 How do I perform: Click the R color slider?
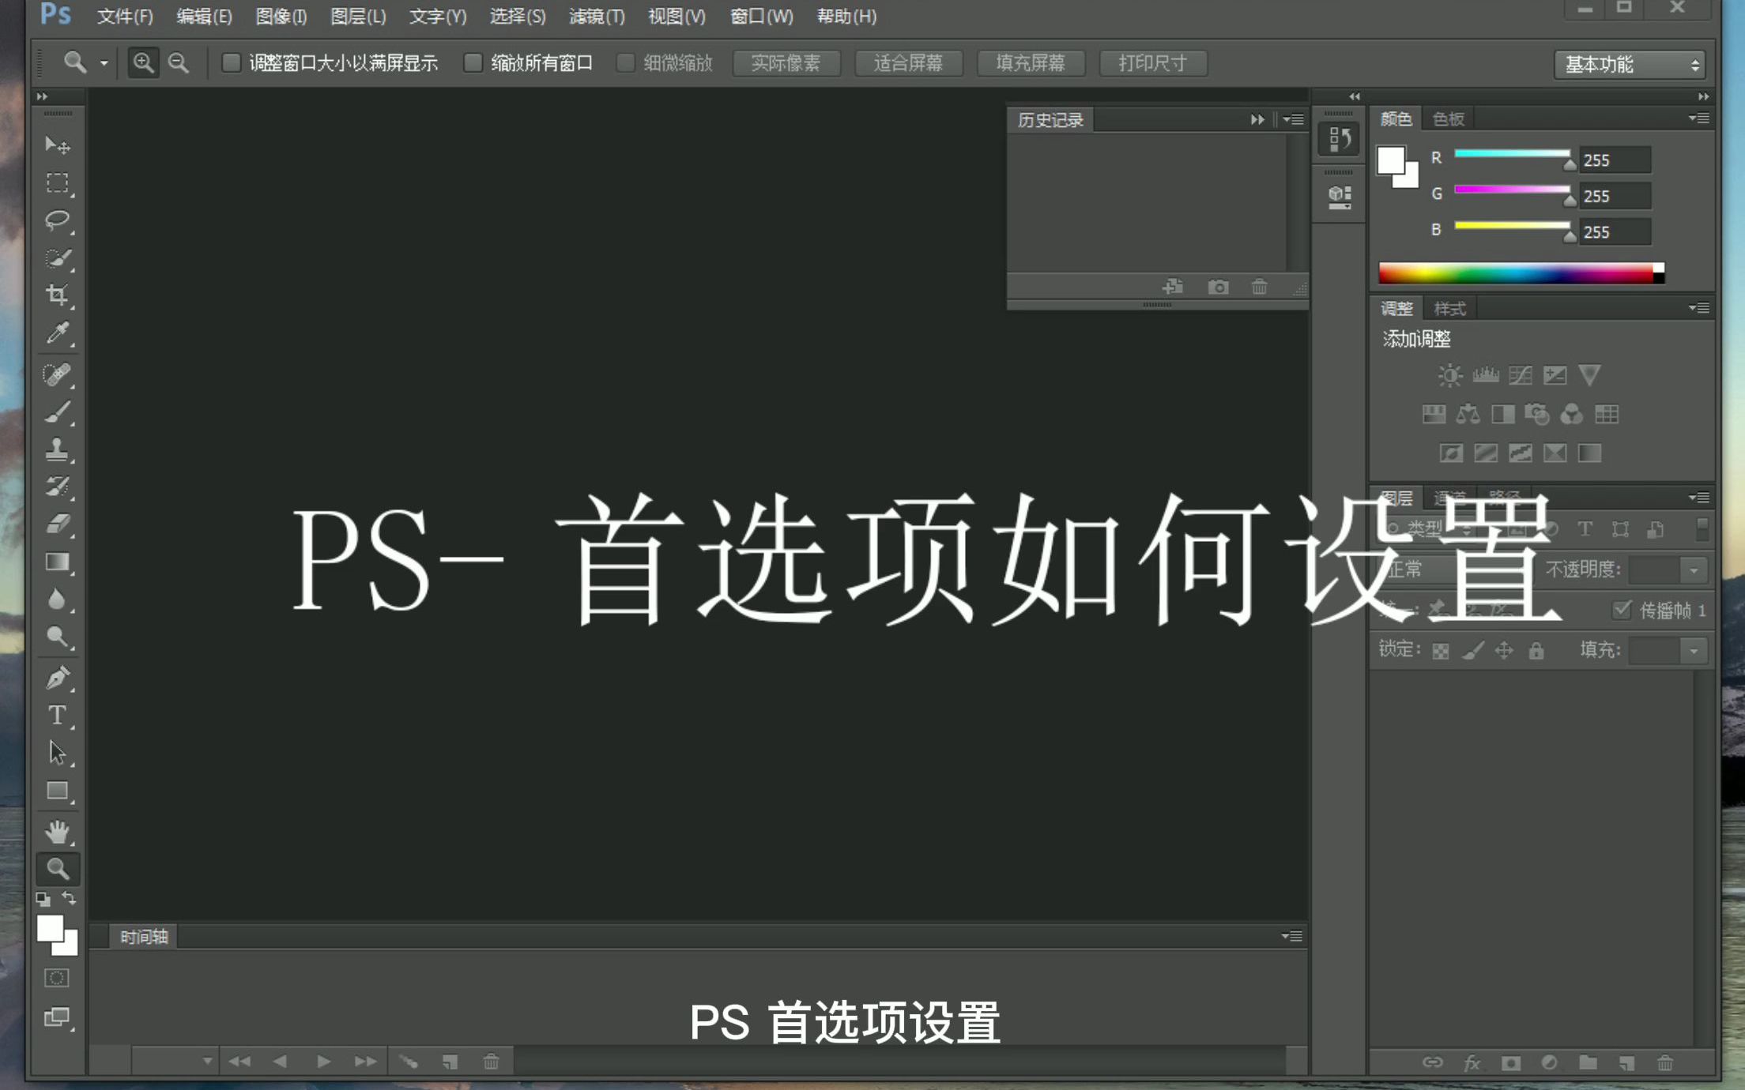pos(1512,154)
